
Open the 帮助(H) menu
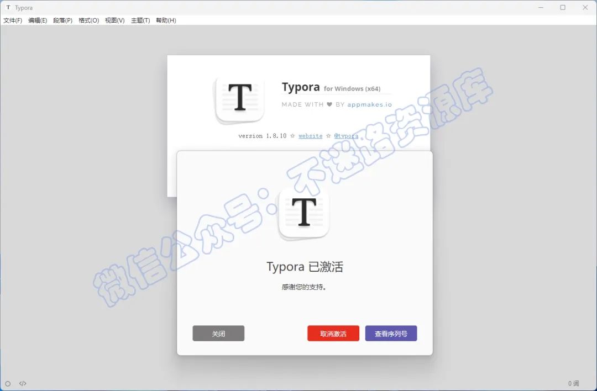[x=166, y=20]
